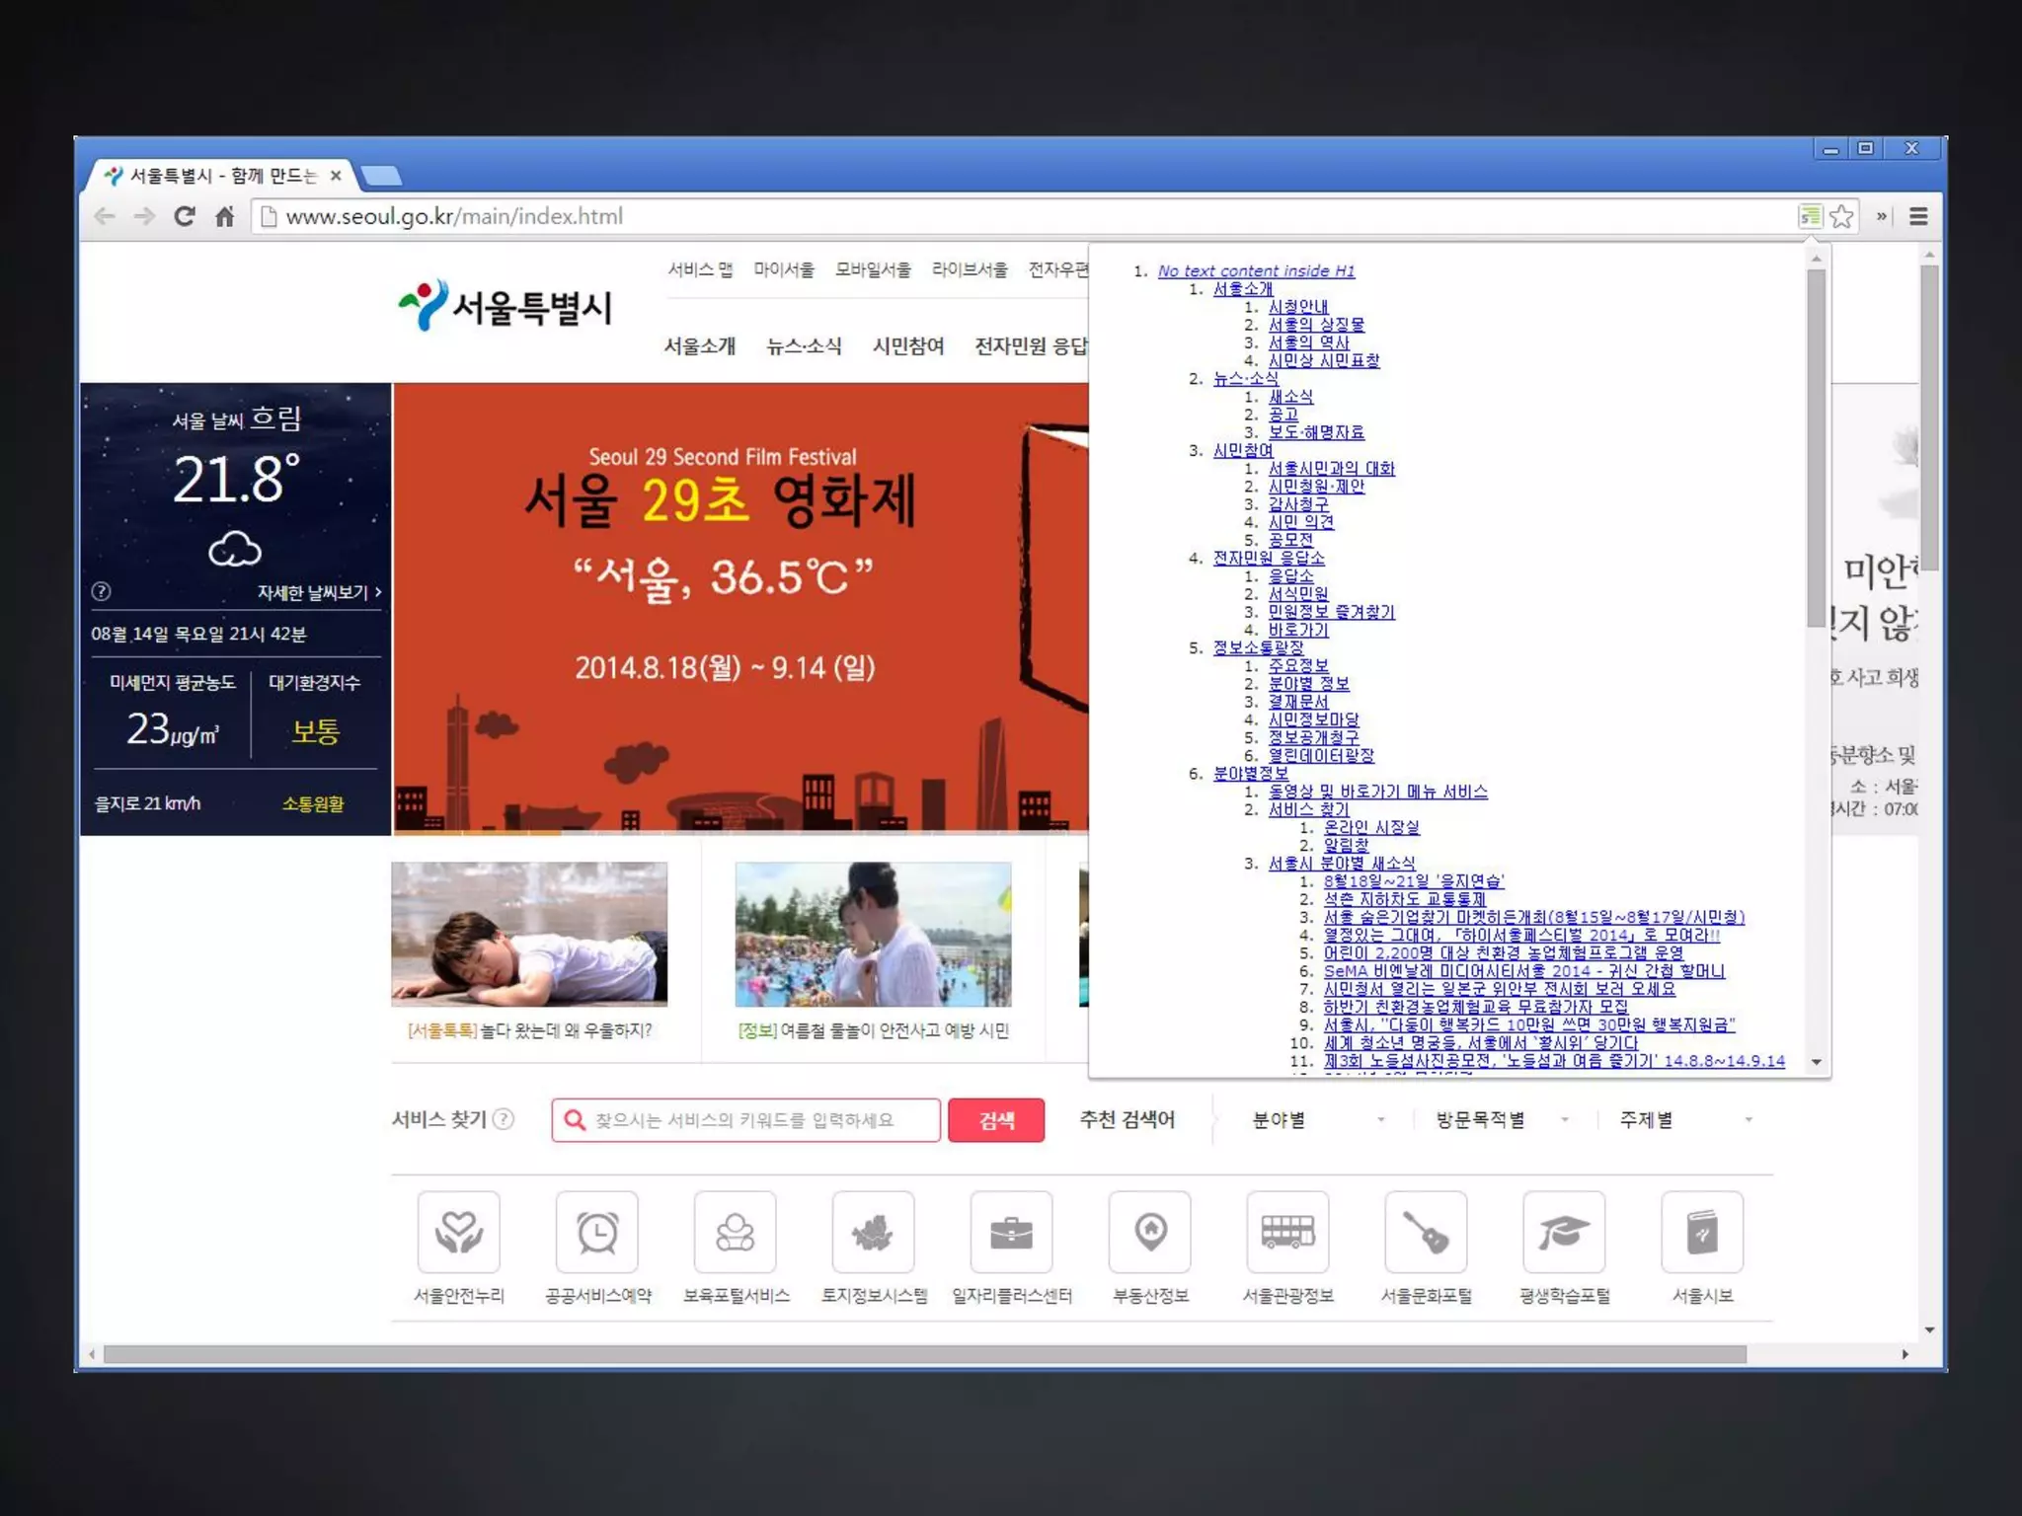Viewport: 2022px width, 1516px height.
Task: Click the 시청안내 link in outline panel
Action: (1297, 307)
